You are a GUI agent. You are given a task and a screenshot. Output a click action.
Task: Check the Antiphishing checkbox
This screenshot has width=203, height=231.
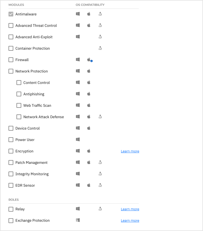click(x=19, y=94)
